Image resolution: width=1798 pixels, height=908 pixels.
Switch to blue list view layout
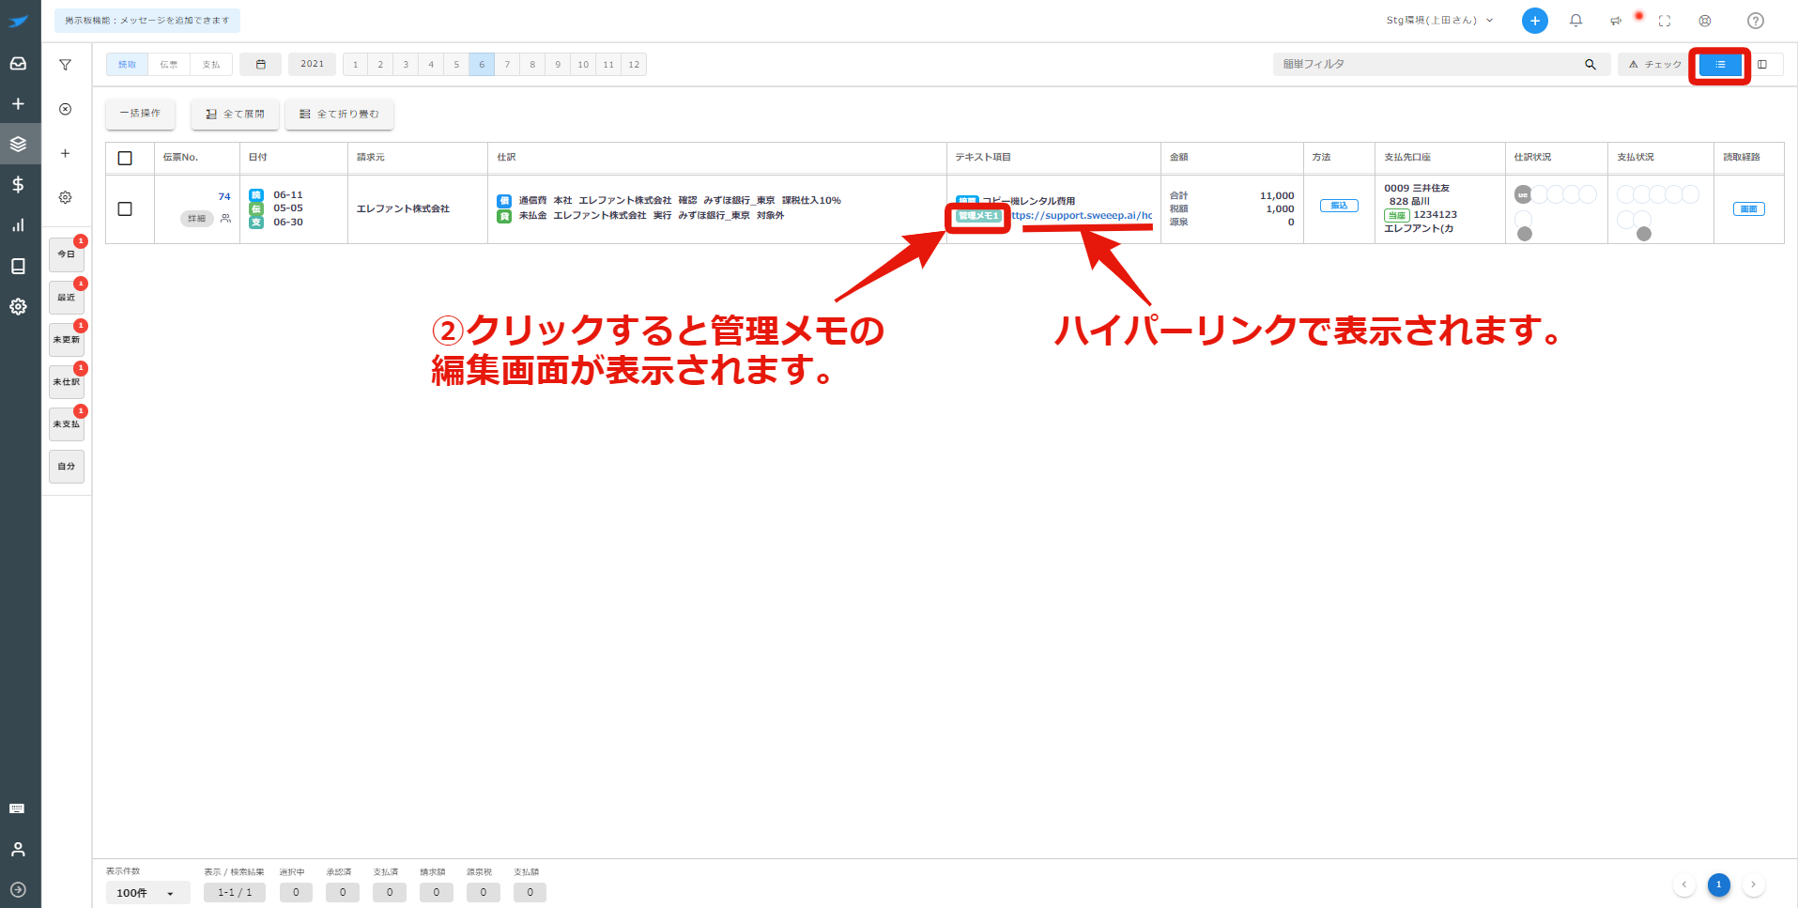point(1720,65)
